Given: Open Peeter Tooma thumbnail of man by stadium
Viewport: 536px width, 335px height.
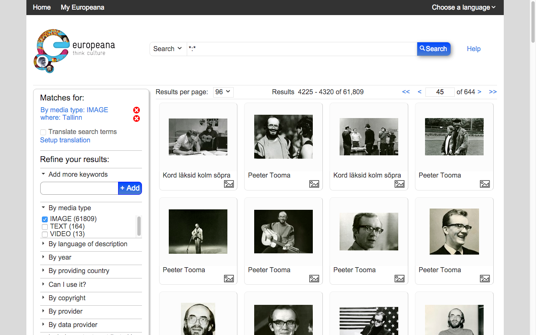Looking at the screenshot, I should click(454, 137).
